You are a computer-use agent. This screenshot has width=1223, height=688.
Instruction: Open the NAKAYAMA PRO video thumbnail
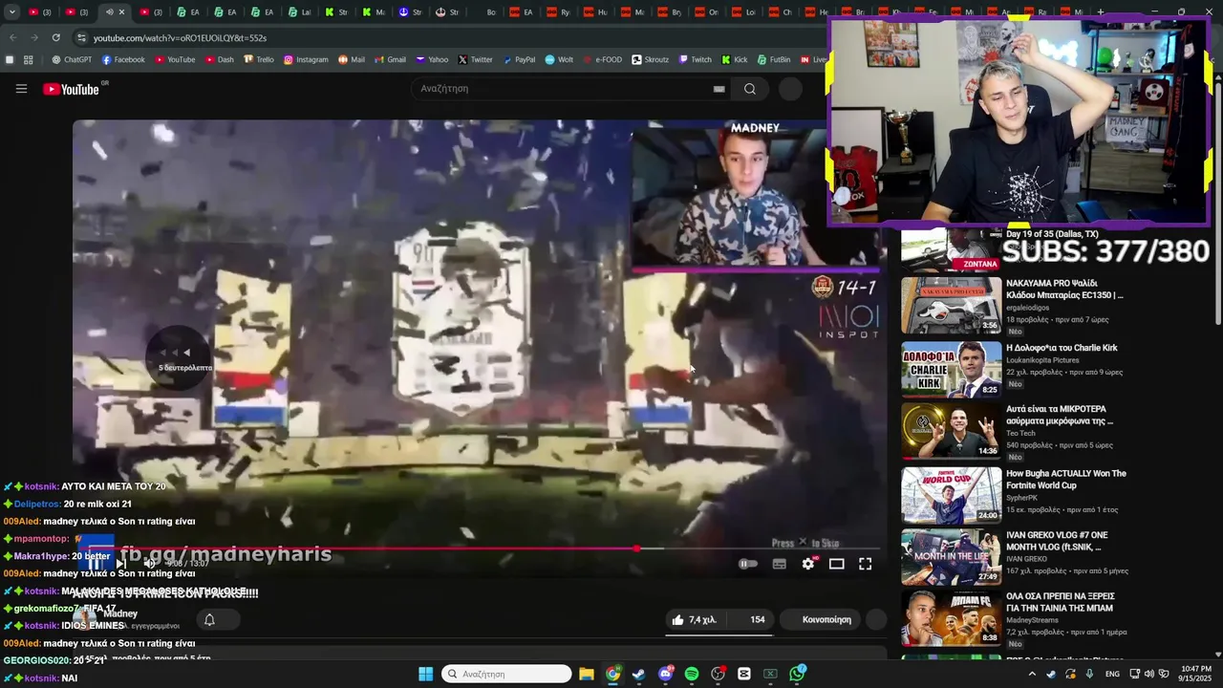tap(951, 305)
